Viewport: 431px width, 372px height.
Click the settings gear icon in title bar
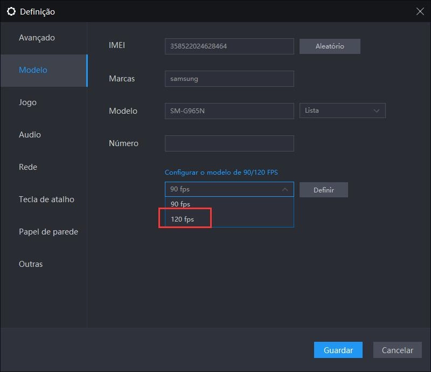click(x=11, y=11)
